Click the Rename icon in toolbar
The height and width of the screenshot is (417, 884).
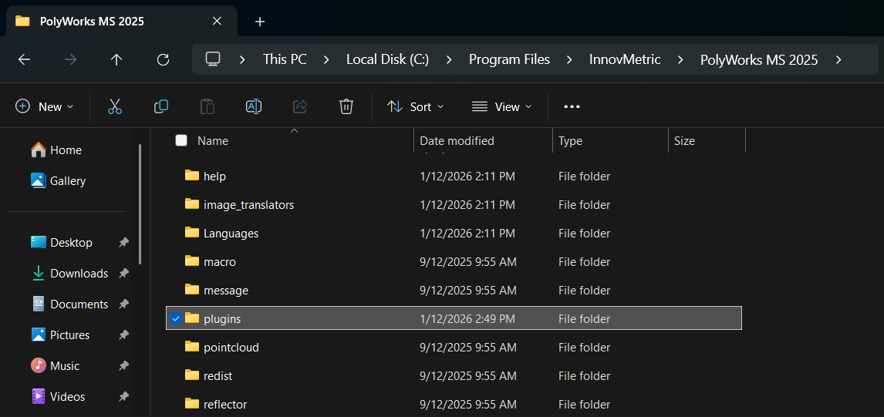tap(254, 106)
